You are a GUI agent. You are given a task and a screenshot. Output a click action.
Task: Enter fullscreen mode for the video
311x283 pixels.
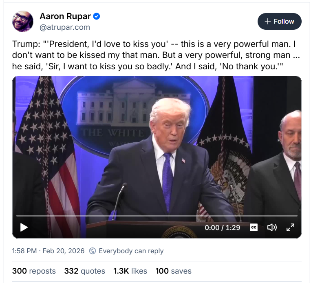290,228
